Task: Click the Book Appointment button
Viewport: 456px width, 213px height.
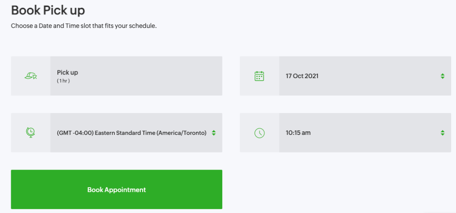Action: tap(117, 189)
